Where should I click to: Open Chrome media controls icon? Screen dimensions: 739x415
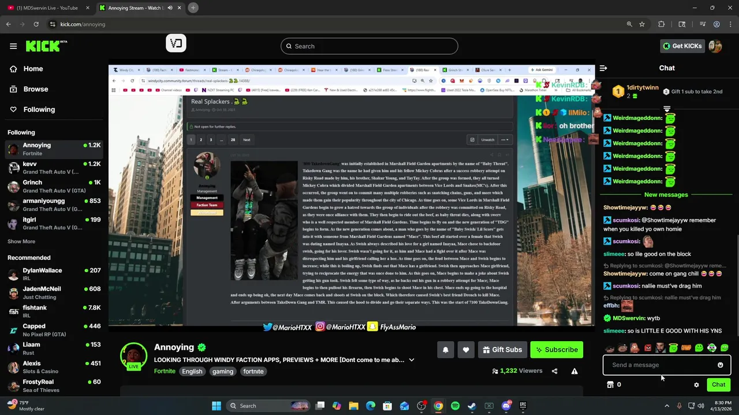pos(703,24)
